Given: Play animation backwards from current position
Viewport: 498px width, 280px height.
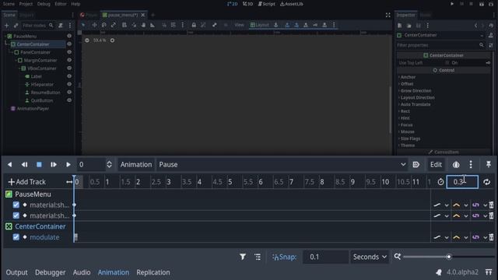Looking at the screenshot, I should pos(10,164).
